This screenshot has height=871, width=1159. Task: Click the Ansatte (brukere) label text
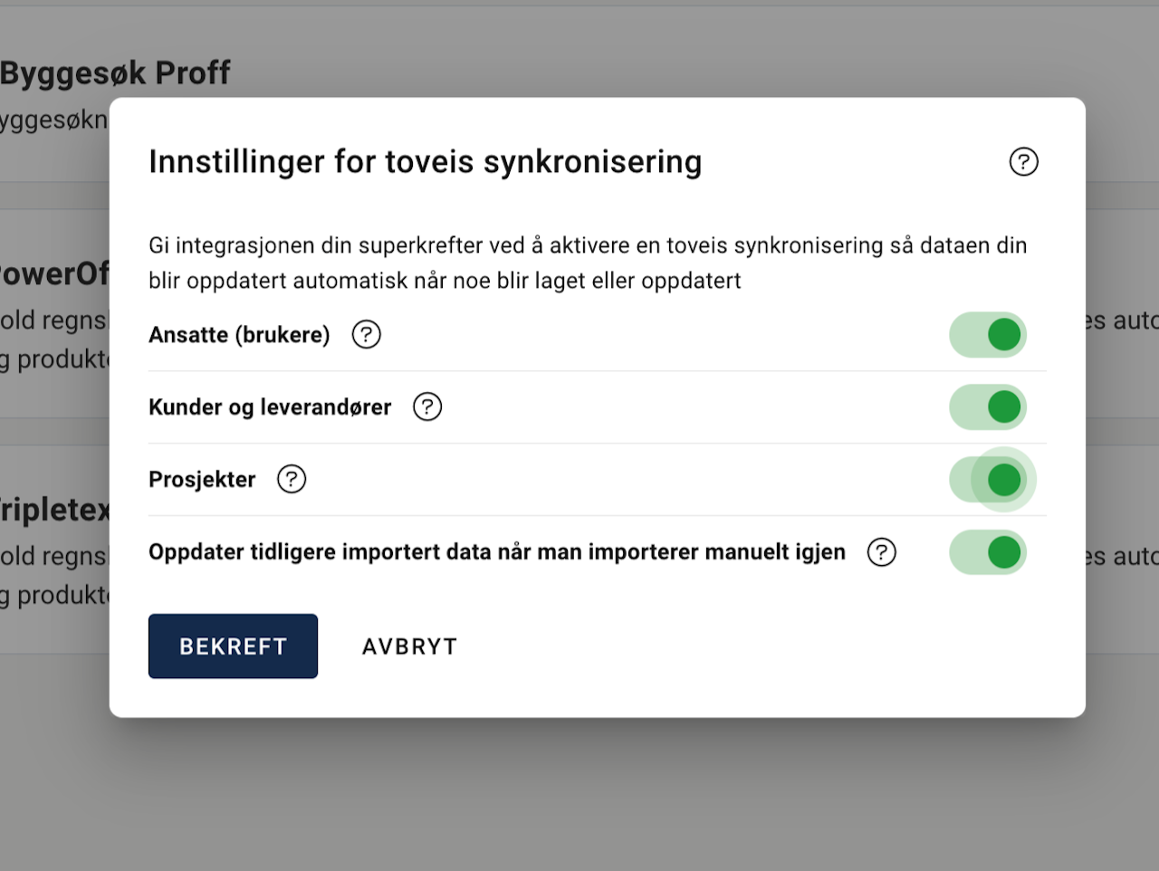[239, 335]
